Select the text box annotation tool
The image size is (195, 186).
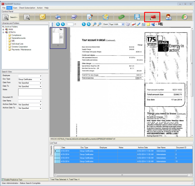coord(143,24)
